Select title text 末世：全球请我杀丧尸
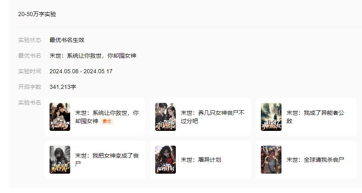362x193 pixels. (315, 160)
